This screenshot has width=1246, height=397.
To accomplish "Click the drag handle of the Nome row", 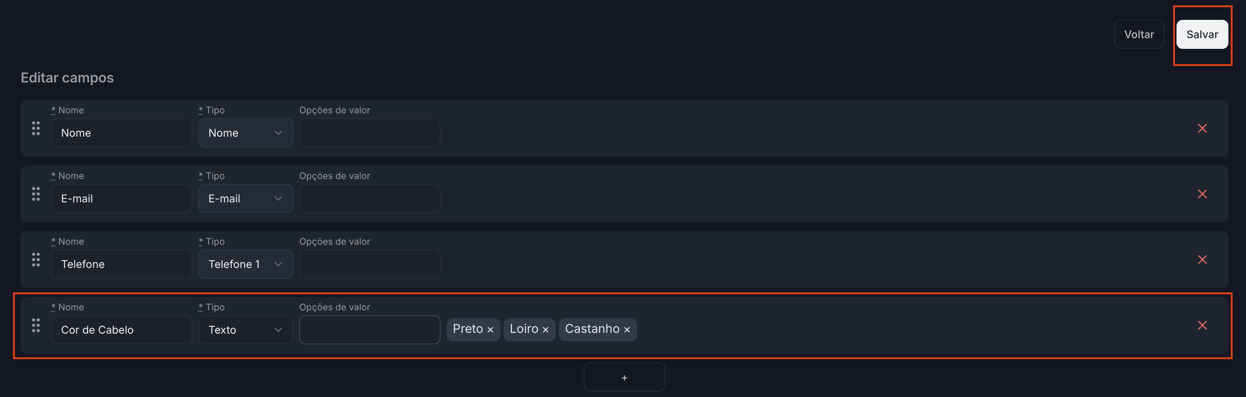I will click(36, 129).
